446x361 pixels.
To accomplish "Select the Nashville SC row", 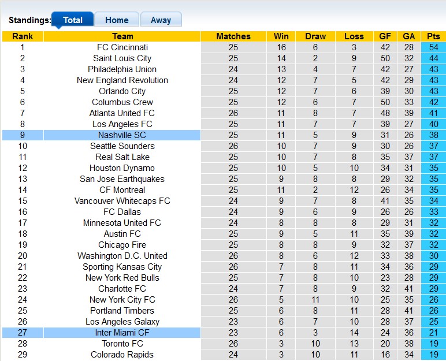I will (x=122, y=135).
